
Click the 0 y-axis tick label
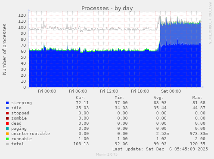(x=25, y=87)
